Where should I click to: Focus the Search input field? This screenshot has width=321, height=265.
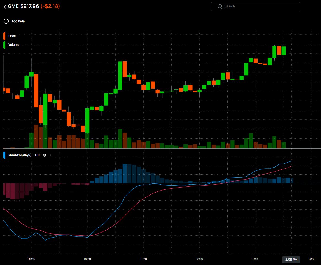[255, 7]
